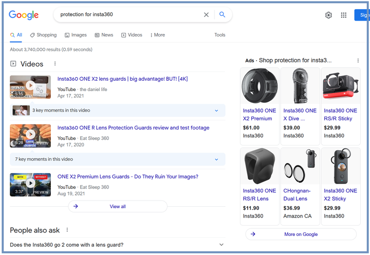Click the Google logo
Screen dimensions: 370x255
pyautogui.click(x=24, y=15)
